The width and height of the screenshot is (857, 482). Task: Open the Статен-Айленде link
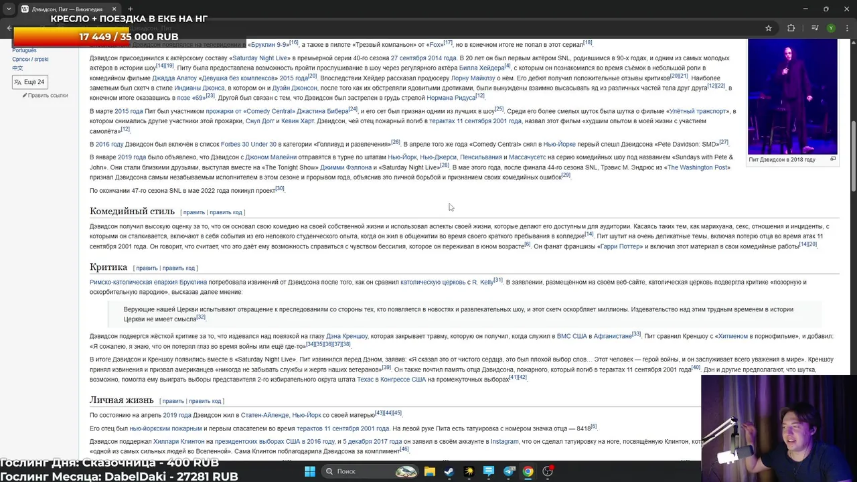[x=264, y=415]
